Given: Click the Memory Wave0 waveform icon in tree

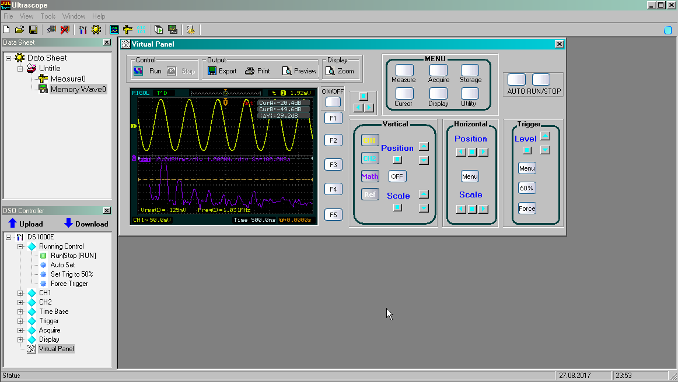Looking at the screenshot, I should (x=43, y=89).
